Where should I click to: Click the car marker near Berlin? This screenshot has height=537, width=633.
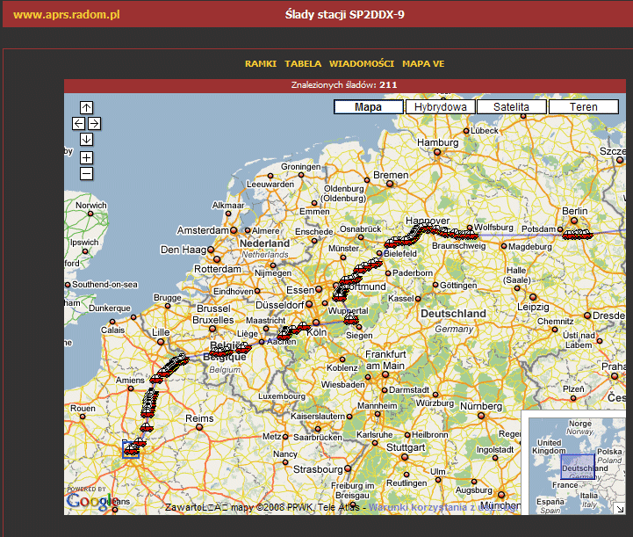tap(578, 235)
